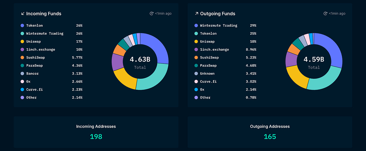Click Bancor legend dot in Incoming Funds

click(22, 74)
